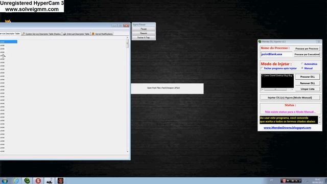Click the orange desktop icon above the window
The image size is (327, 184).
point(8,21)
